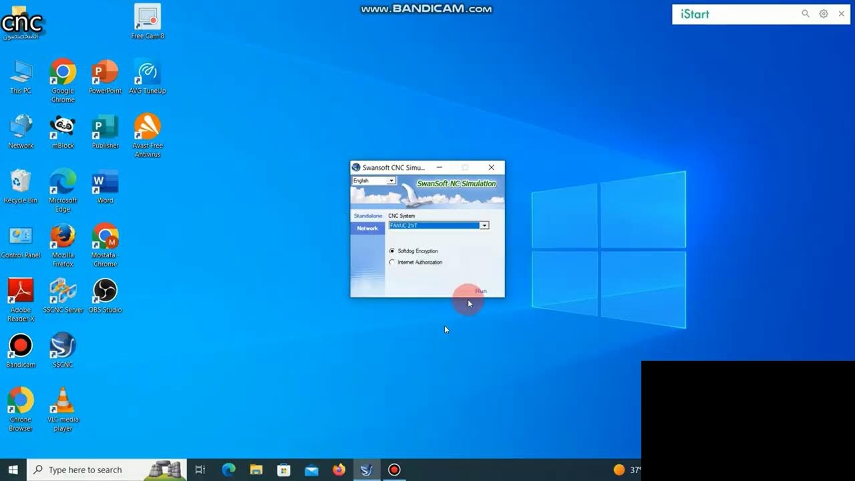Close the iStart widget
Screen dimensions: 855x481
[x=842, y=14]
